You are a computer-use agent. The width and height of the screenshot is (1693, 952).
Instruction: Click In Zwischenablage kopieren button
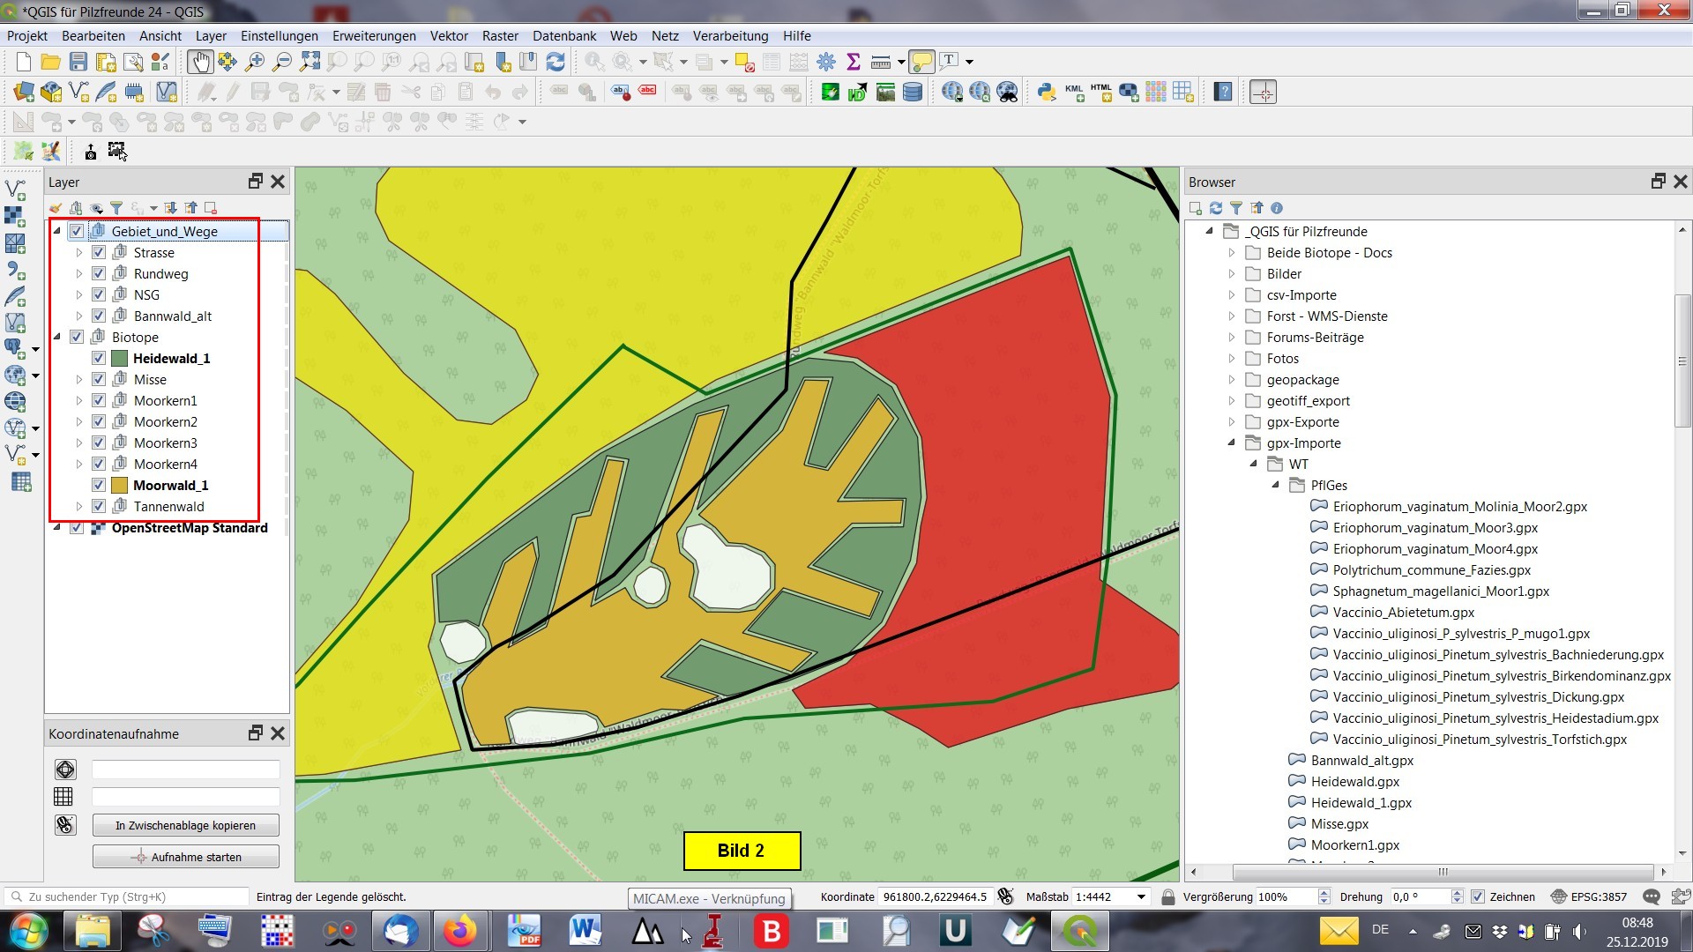pos(185,826)
